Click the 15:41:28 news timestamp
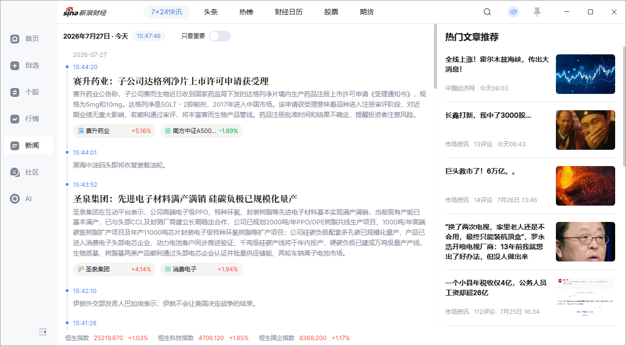This screenshot has height=346, width=626. click(85, 323)
